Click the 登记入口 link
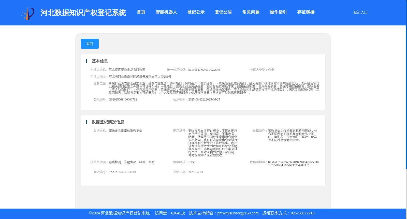Image resolution: width=407 pixels, height=219 pixels. point(360,12)
